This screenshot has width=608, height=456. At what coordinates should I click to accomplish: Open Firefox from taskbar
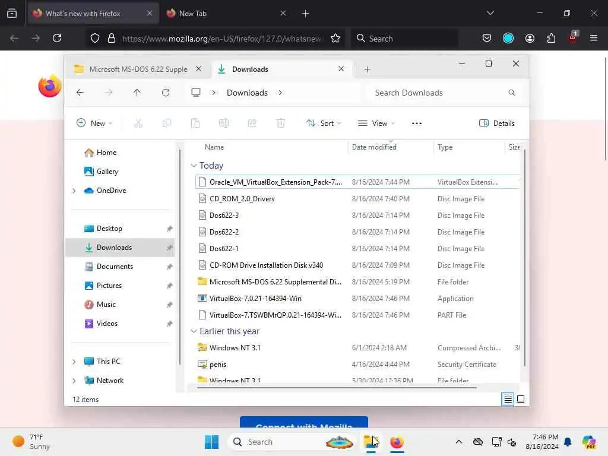click(x=397, y=442)
